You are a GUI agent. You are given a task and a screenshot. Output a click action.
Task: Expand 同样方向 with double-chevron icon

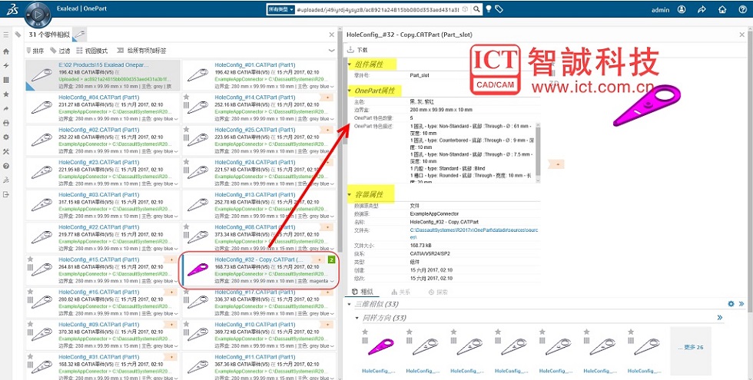[x=720, y=318]
